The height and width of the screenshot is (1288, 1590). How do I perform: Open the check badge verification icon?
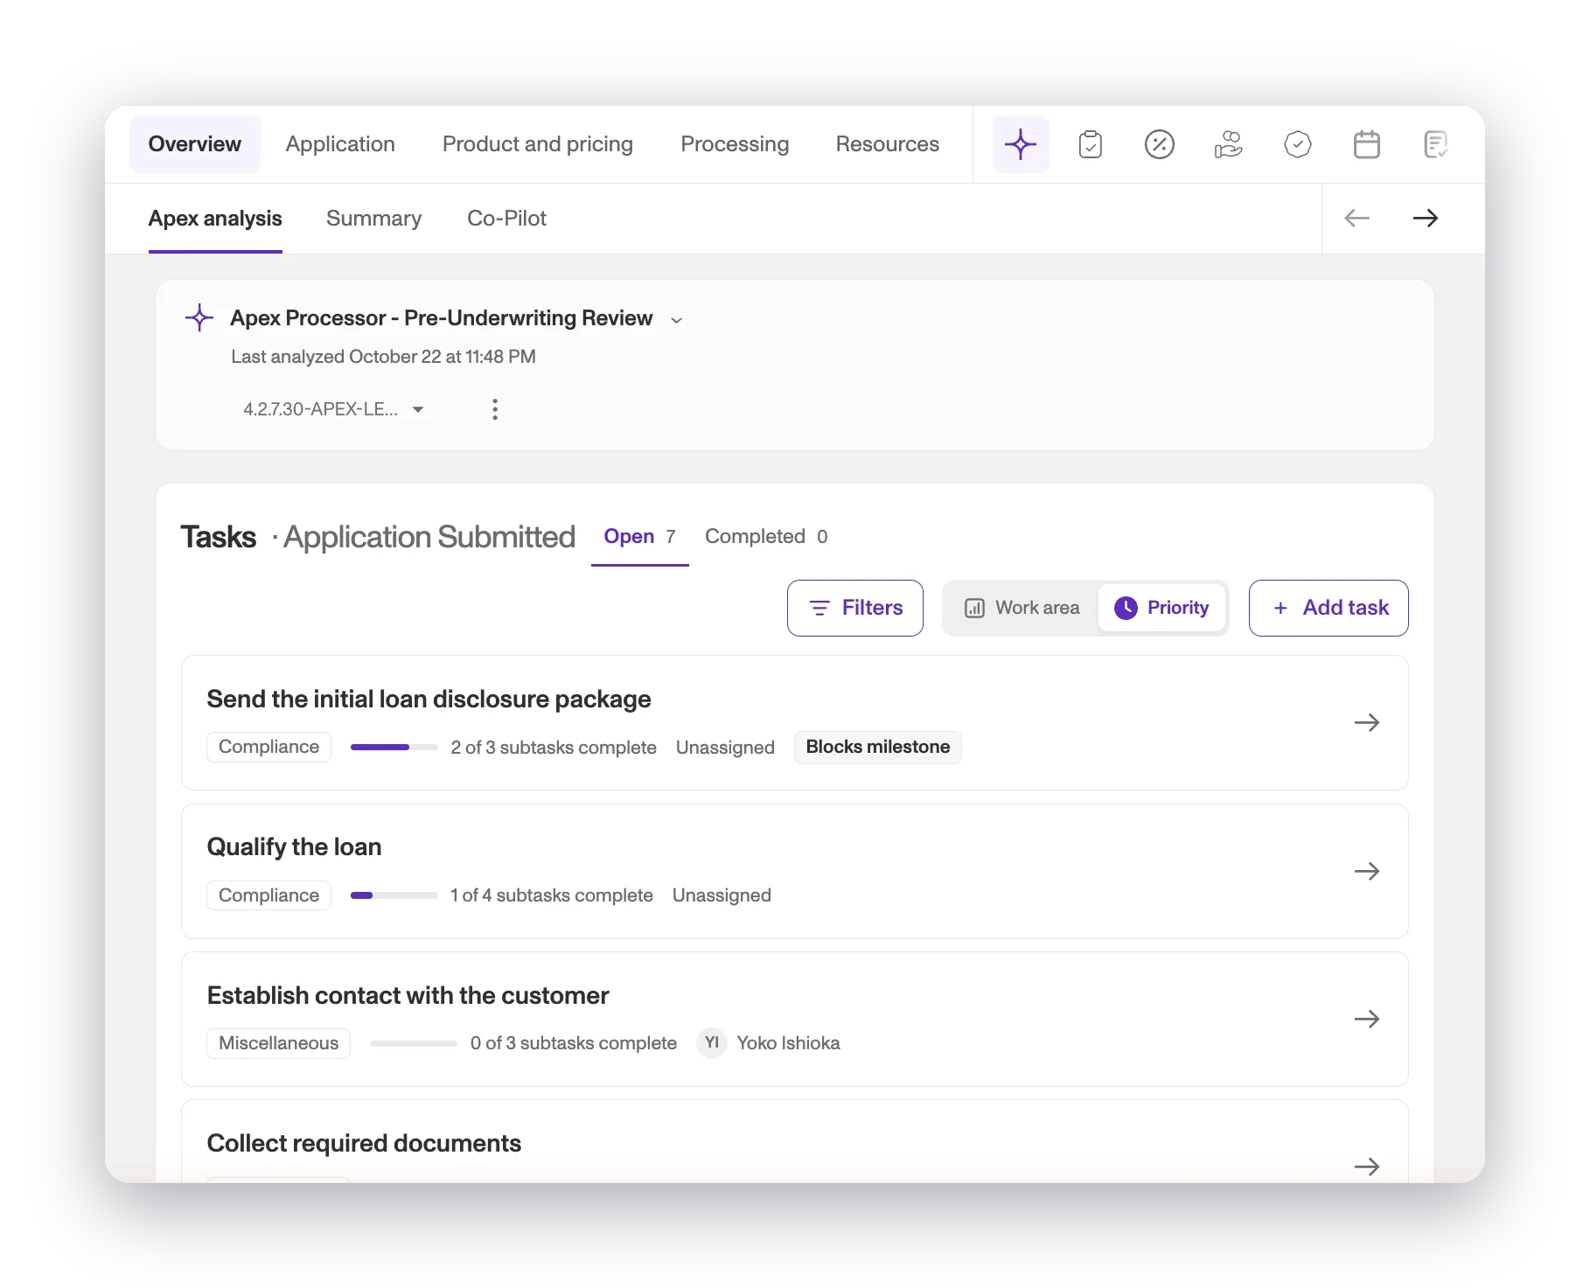pyautogui.click(x=1298, y=144)
